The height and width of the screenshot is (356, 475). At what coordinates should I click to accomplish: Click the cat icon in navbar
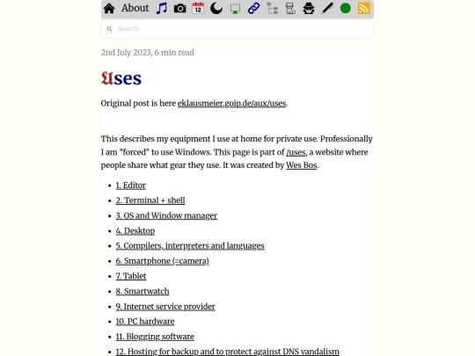[x=290, y=9]
